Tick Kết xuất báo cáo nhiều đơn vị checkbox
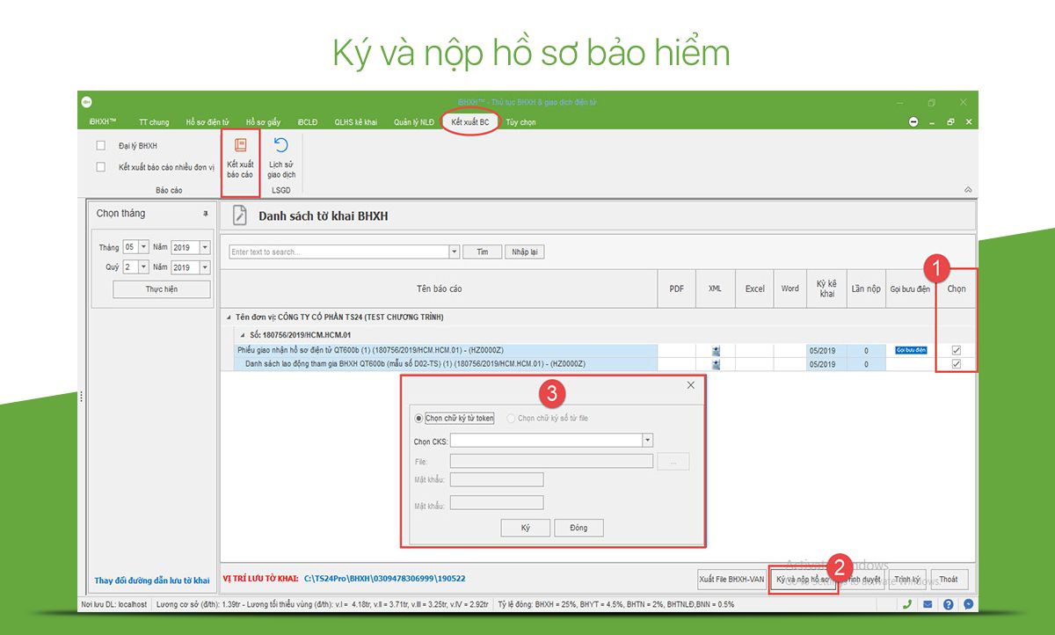The height and width of the screenshot is (635, 1055). [x=101, y=167]
